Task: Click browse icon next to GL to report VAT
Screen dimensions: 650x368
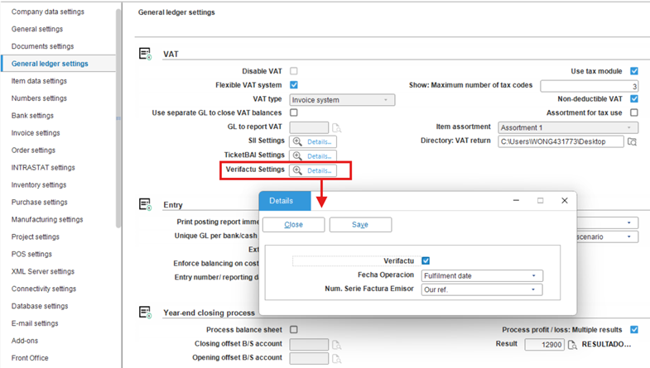Action: pos(337,127)
